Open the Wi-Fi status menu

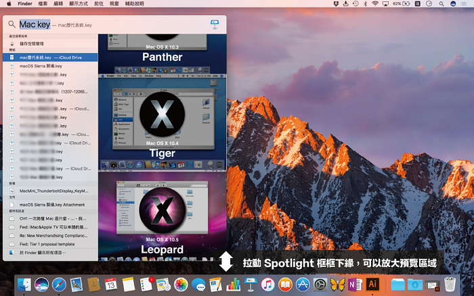tap(375, 3)
